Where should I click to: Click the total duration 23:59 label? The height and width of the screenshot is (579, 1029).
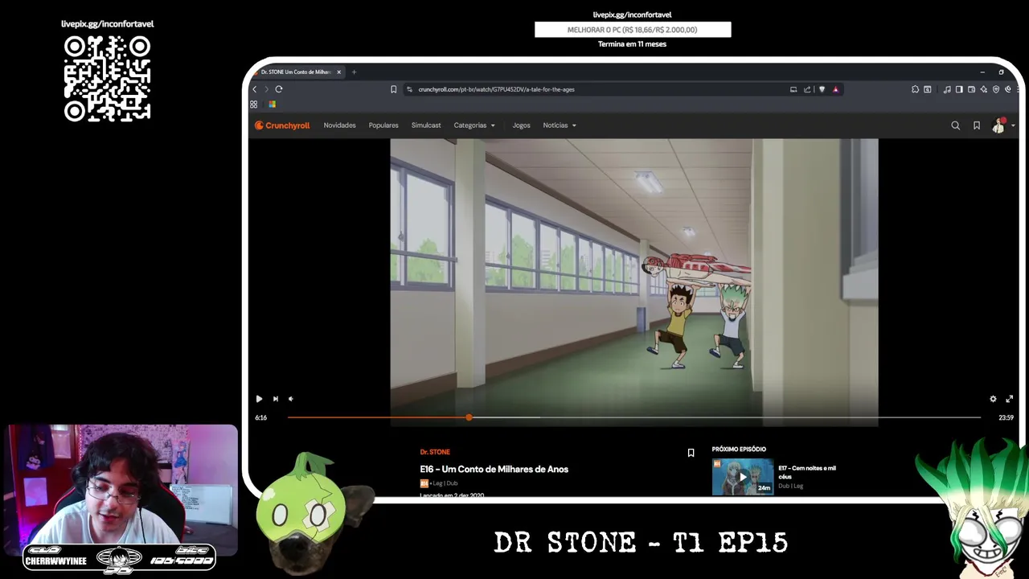pyautogui.click(x=1006, y=418)
